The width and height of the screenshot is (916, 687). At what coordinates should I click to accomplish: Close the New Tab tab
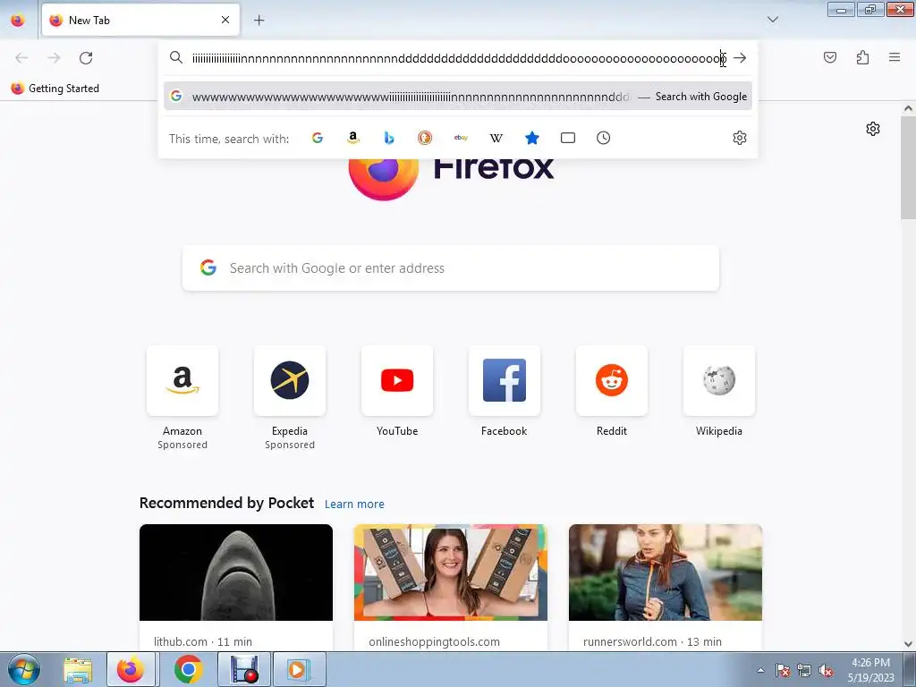(225, 20)
